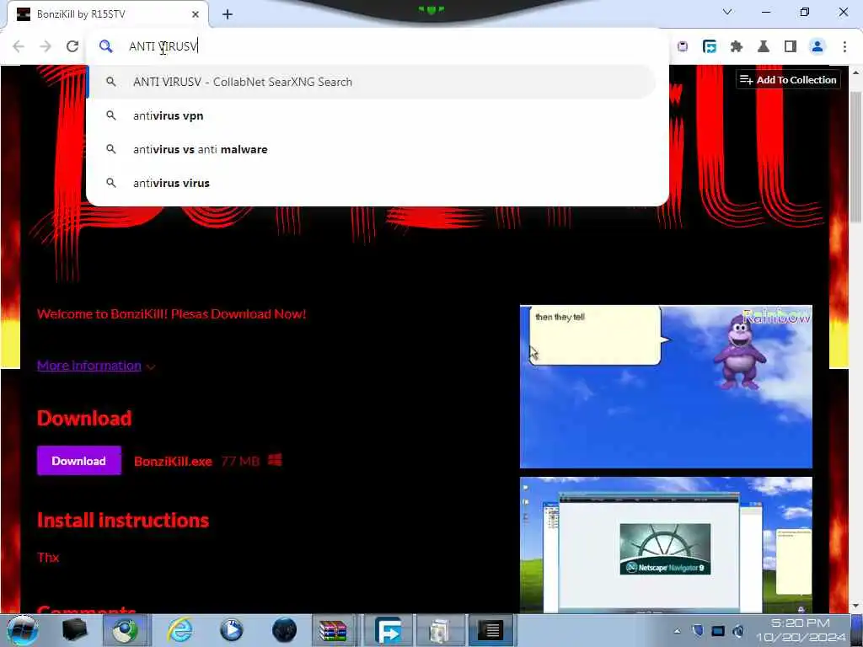
Task: Open the user profile avatar
Action: (x=817, y=47)
